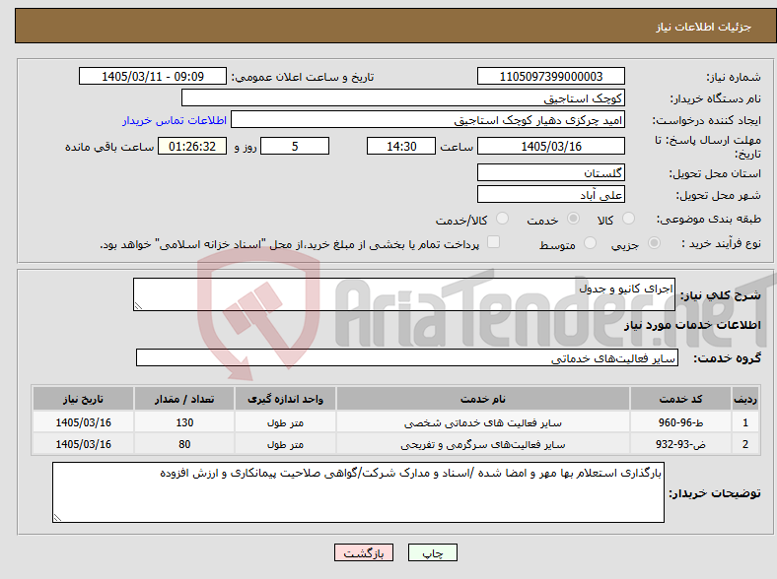
Task: Click the تاریخ نیاز column header
Action: pyautogui.click(x=83, y=399)
